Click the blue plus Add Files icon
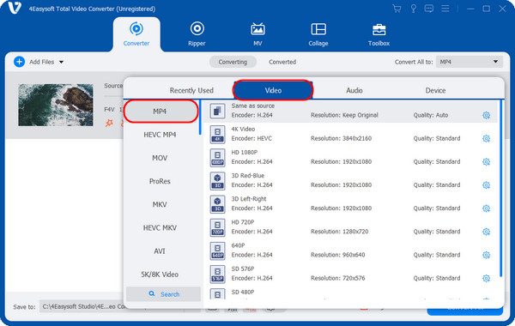This screenshot has height=326, width=515. 20,62
